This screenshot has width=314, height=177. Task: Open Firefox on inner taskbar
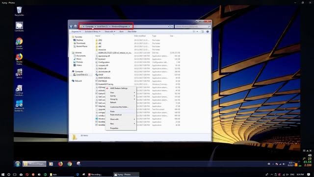coord(60,164)
